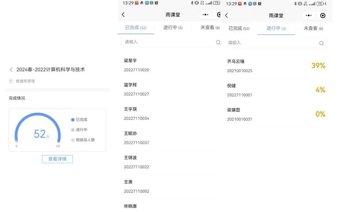Switch to 未查看 (8) tab on the in-progress screen
The height and width of the screenshot is (212, 344).
pyautogui.click(x=313, y=28)
